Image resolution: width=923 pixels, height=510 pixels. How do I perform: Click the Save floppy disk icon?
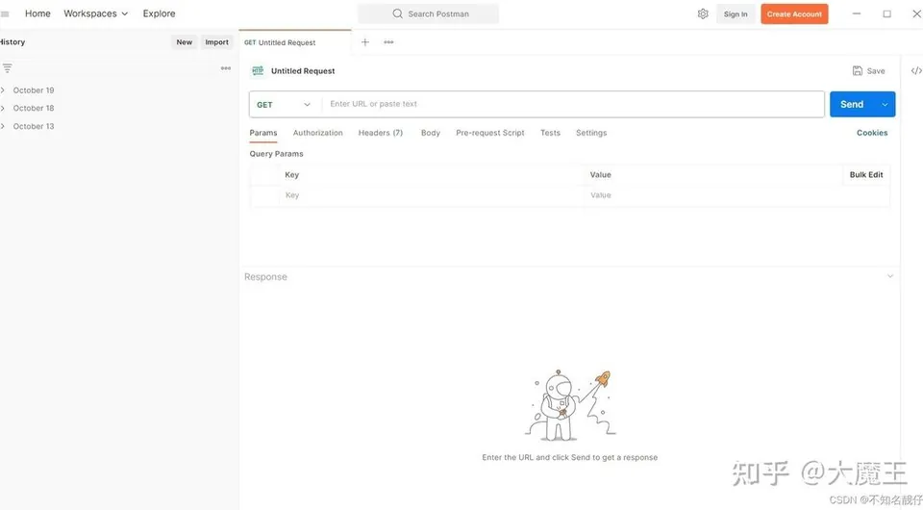(857, 70)
